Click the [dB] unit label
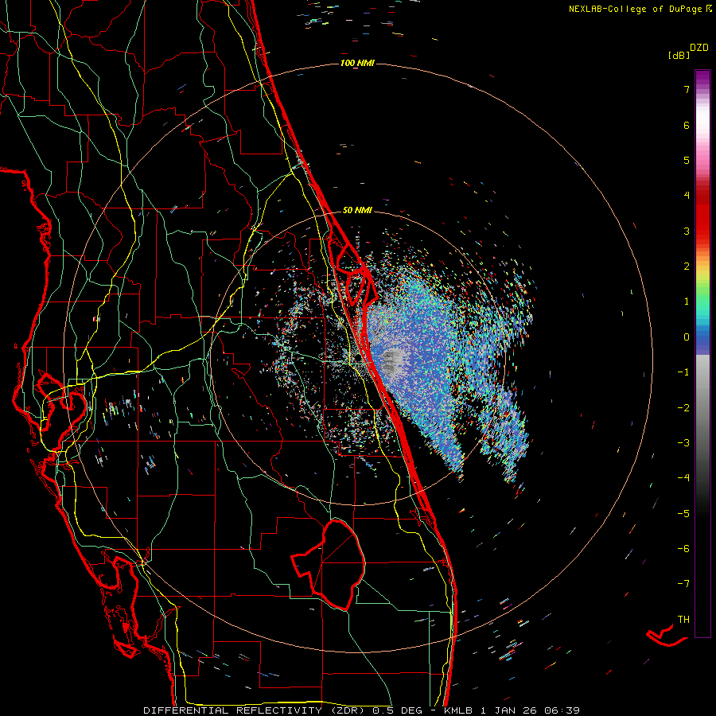Viewport: 716px width, 716px height. 679,55
